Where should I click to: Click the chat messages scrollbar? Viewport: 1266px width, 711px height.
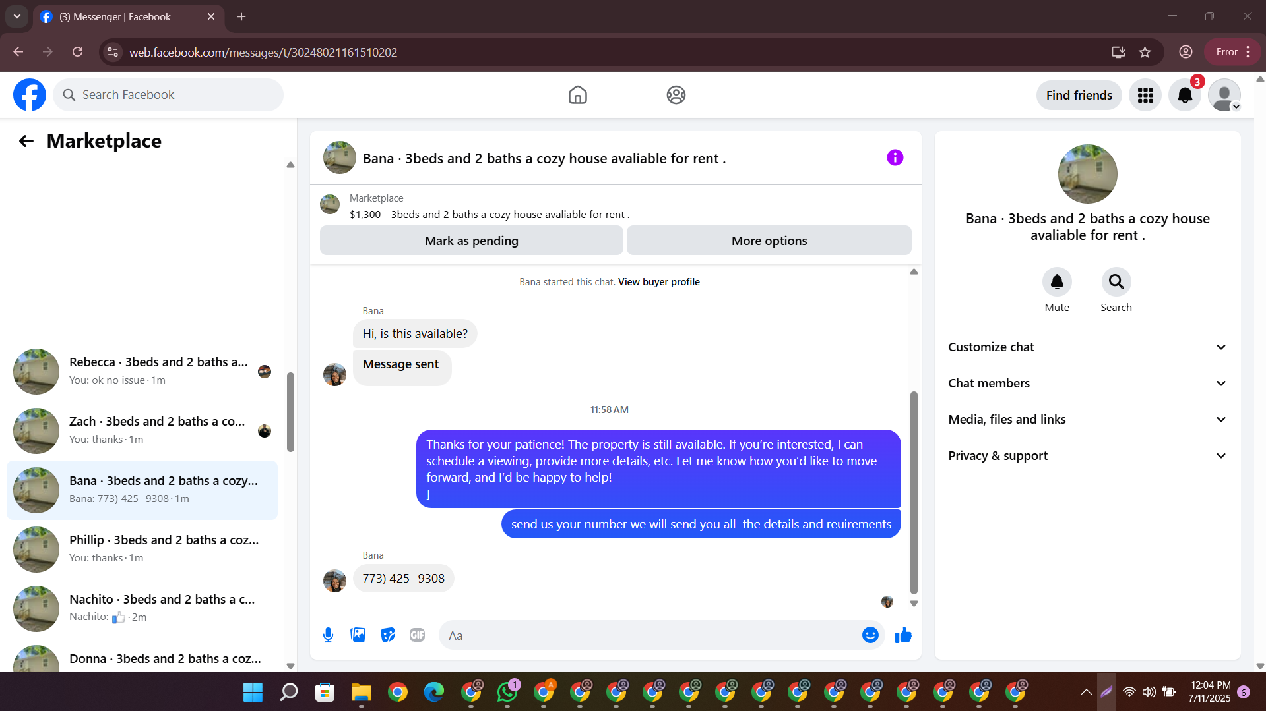914,493
